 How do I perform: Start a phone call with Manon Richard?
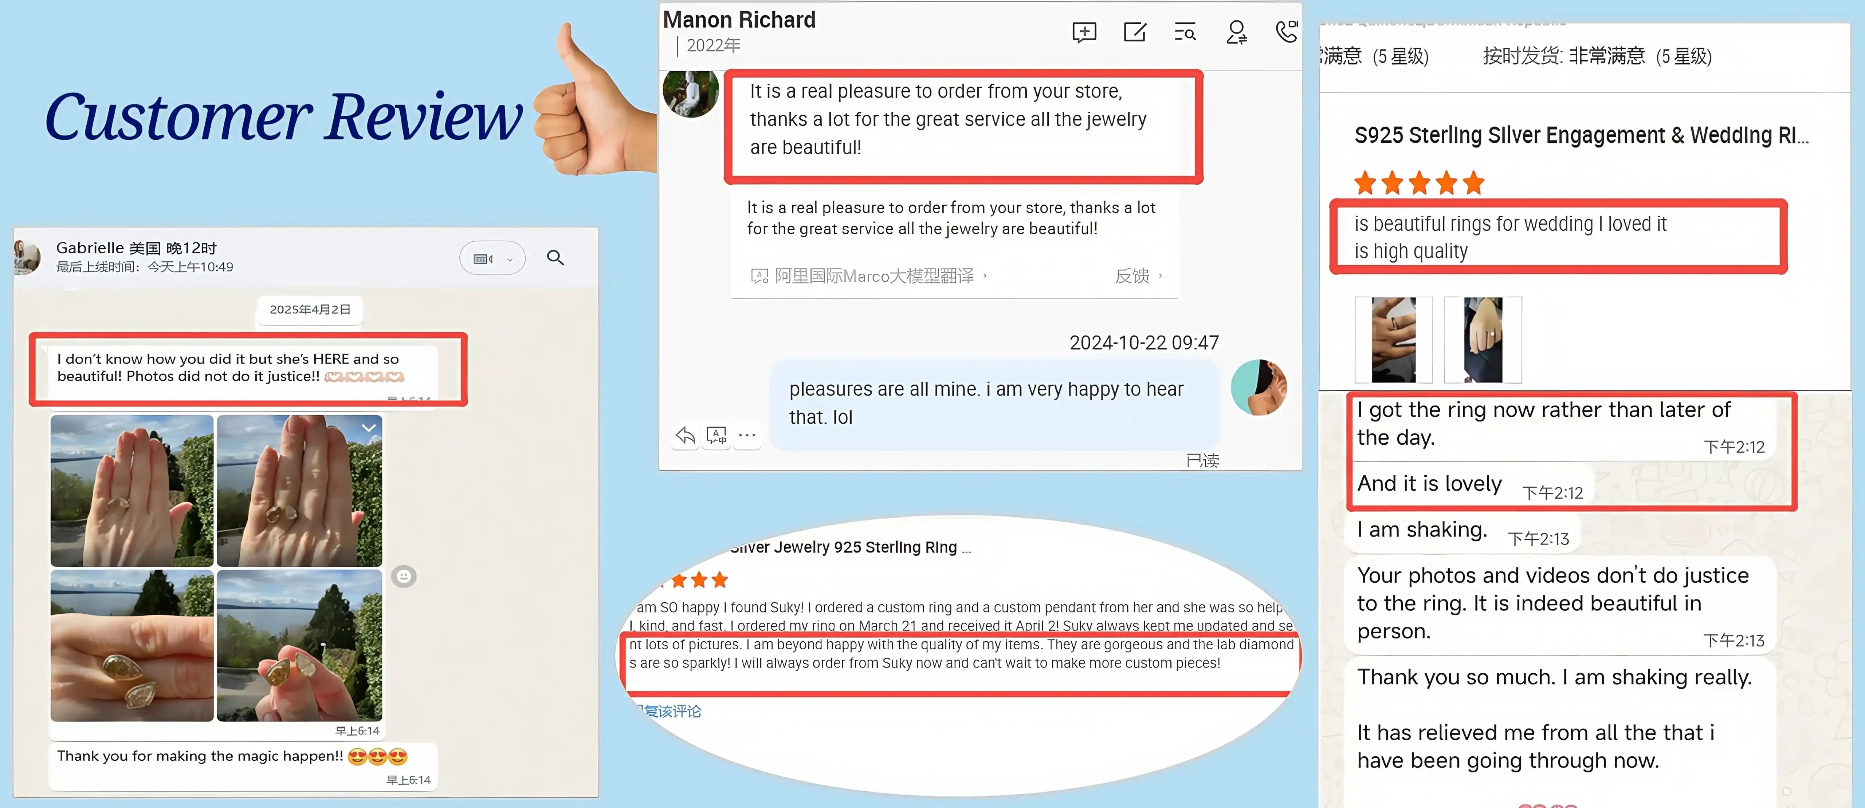[1286, 31]
